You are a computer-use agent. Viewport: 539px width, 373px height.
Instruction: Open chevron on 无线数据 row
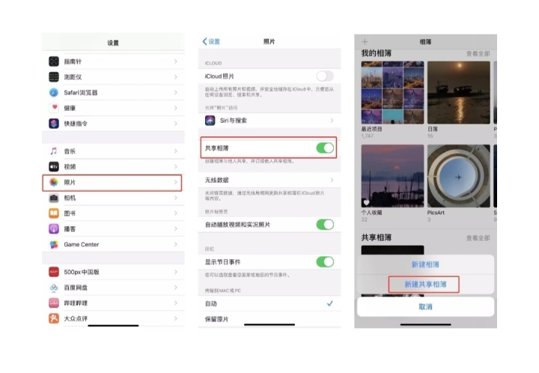coord(332,180)
